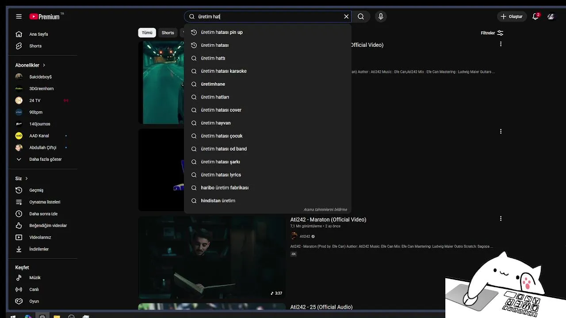Expand the Abonelikler section arrow
566x318 pixels.
[x=44, y=65]
